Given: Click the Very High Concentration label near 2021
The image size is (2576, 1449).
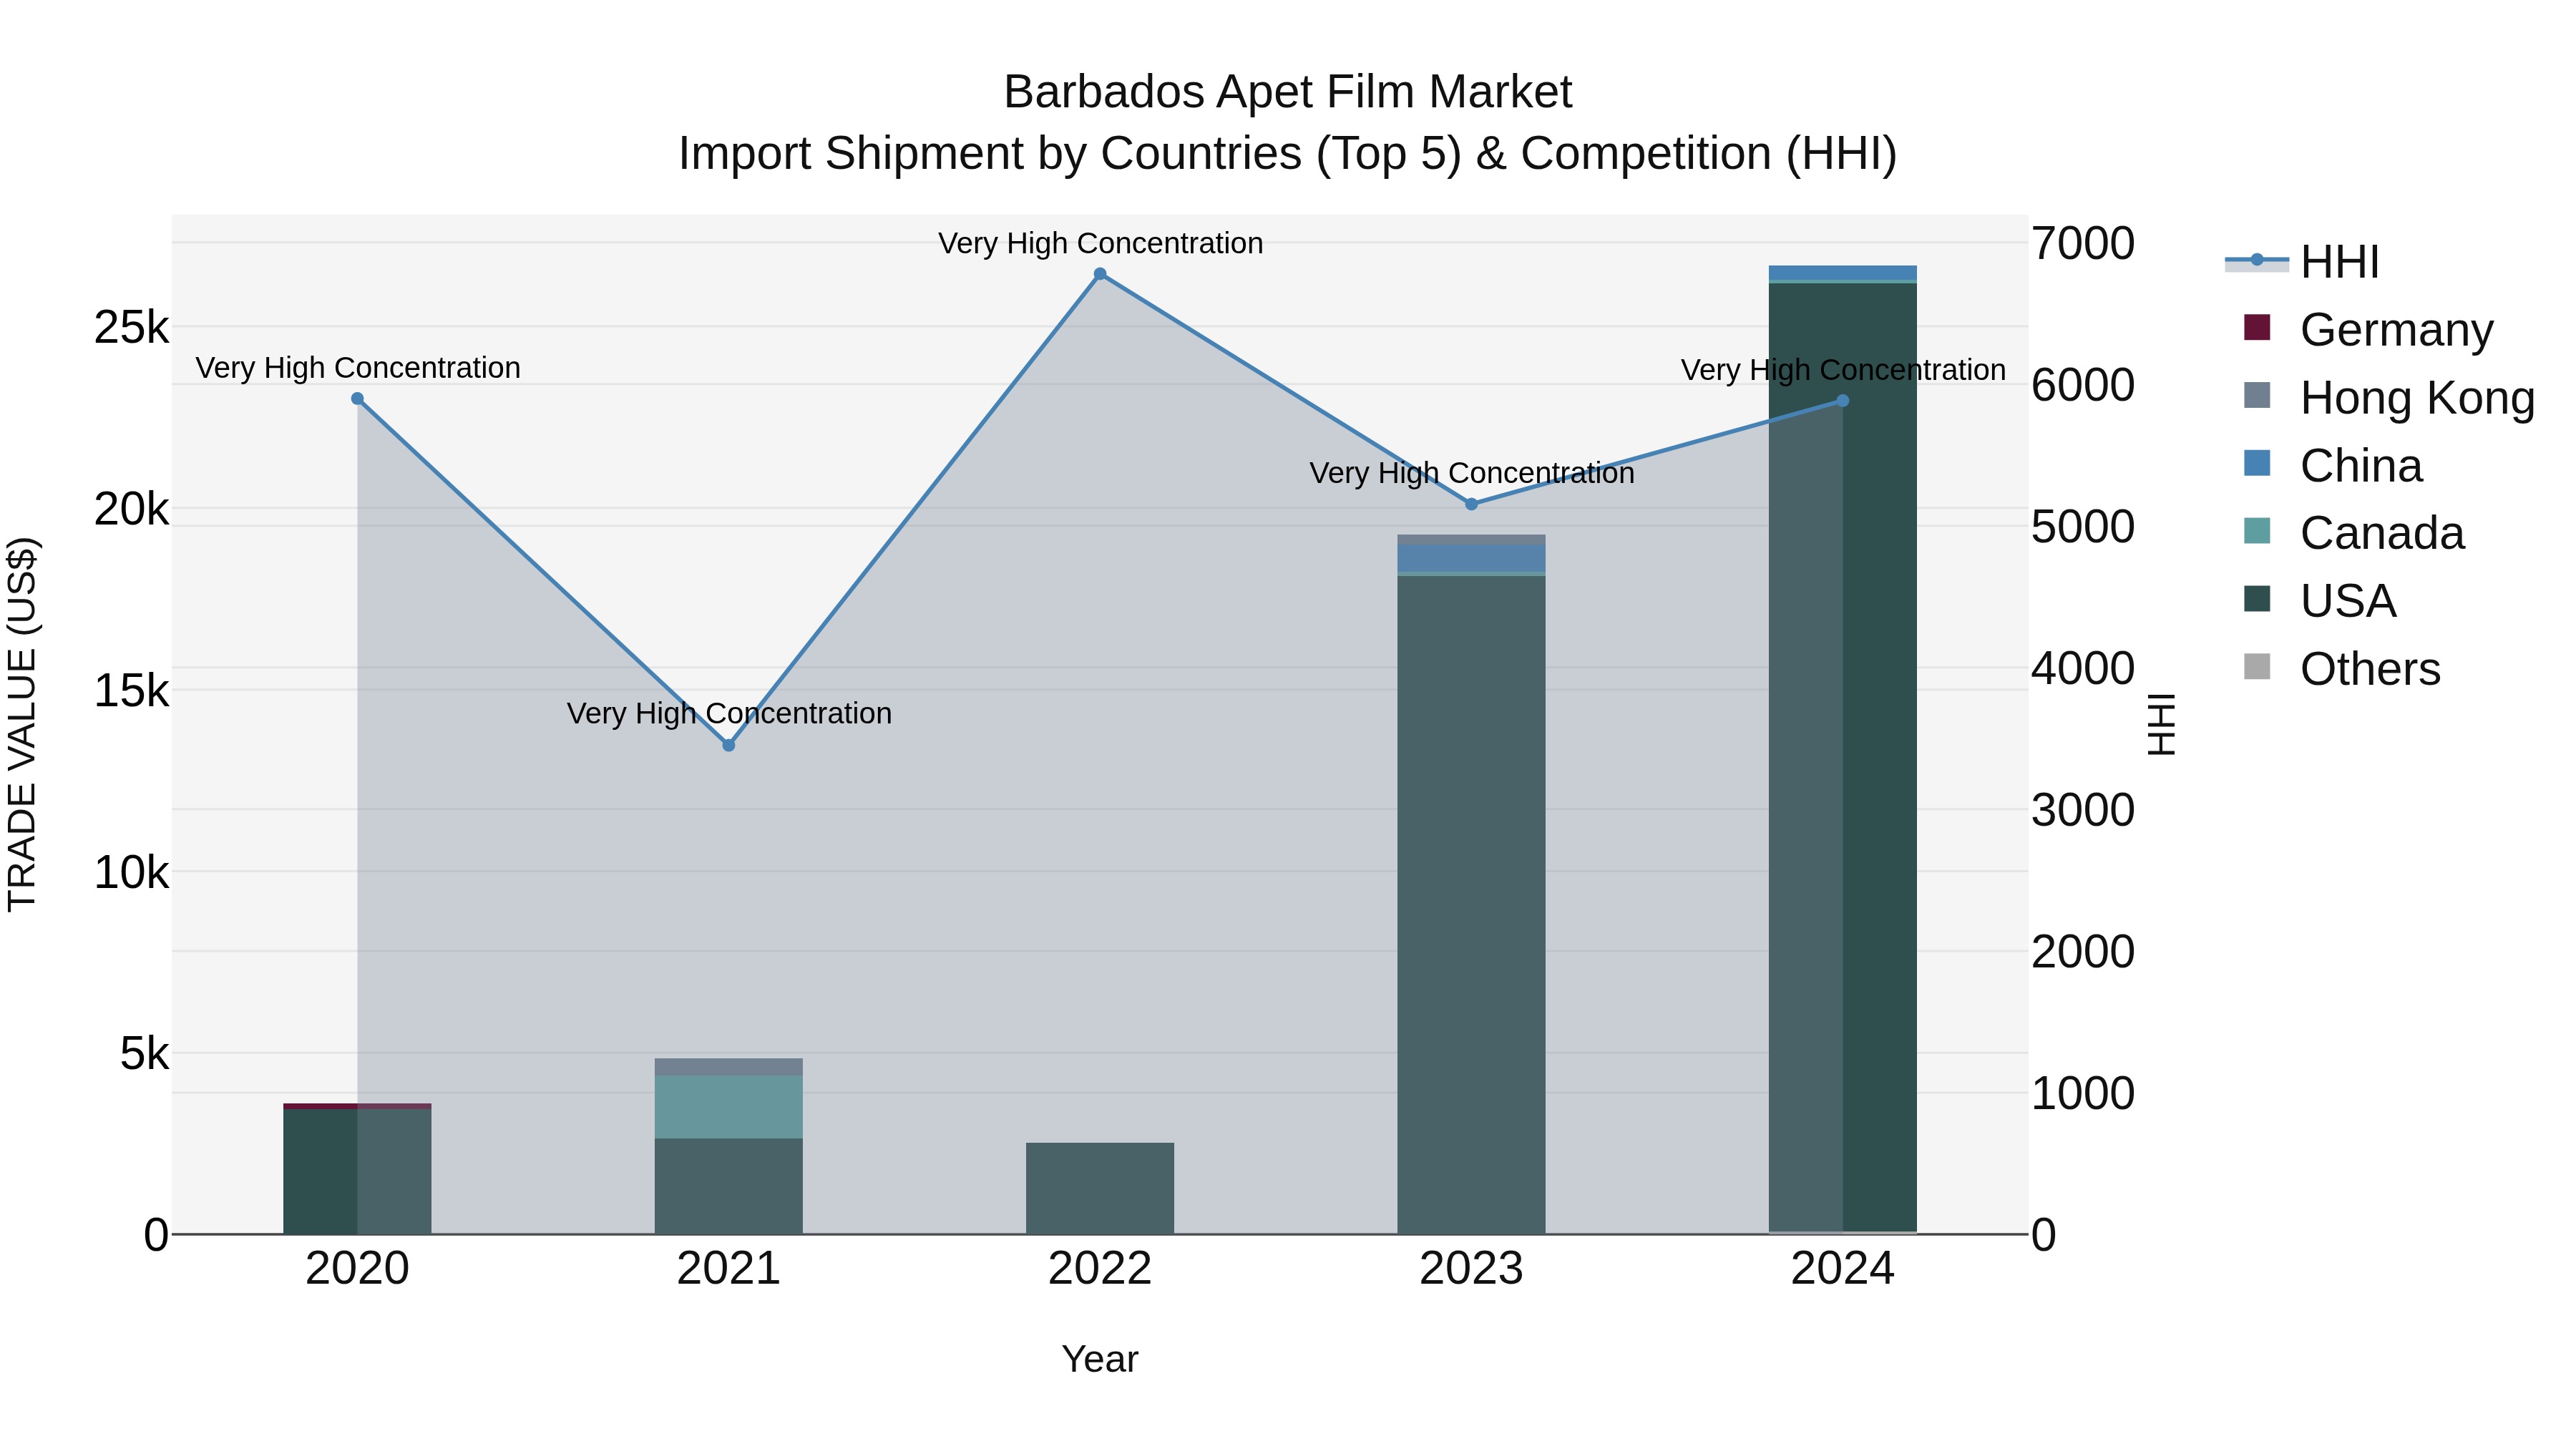Looking at the screenshot, I should (729, 713).
